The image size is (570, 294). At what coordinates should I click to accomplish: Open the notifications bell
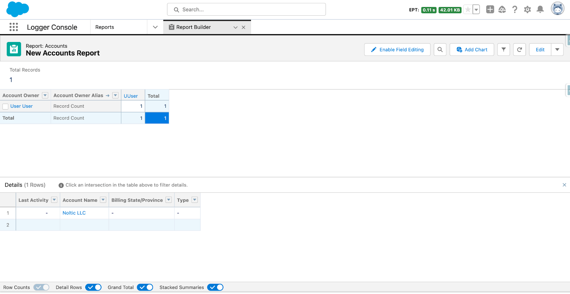[540, 10]
